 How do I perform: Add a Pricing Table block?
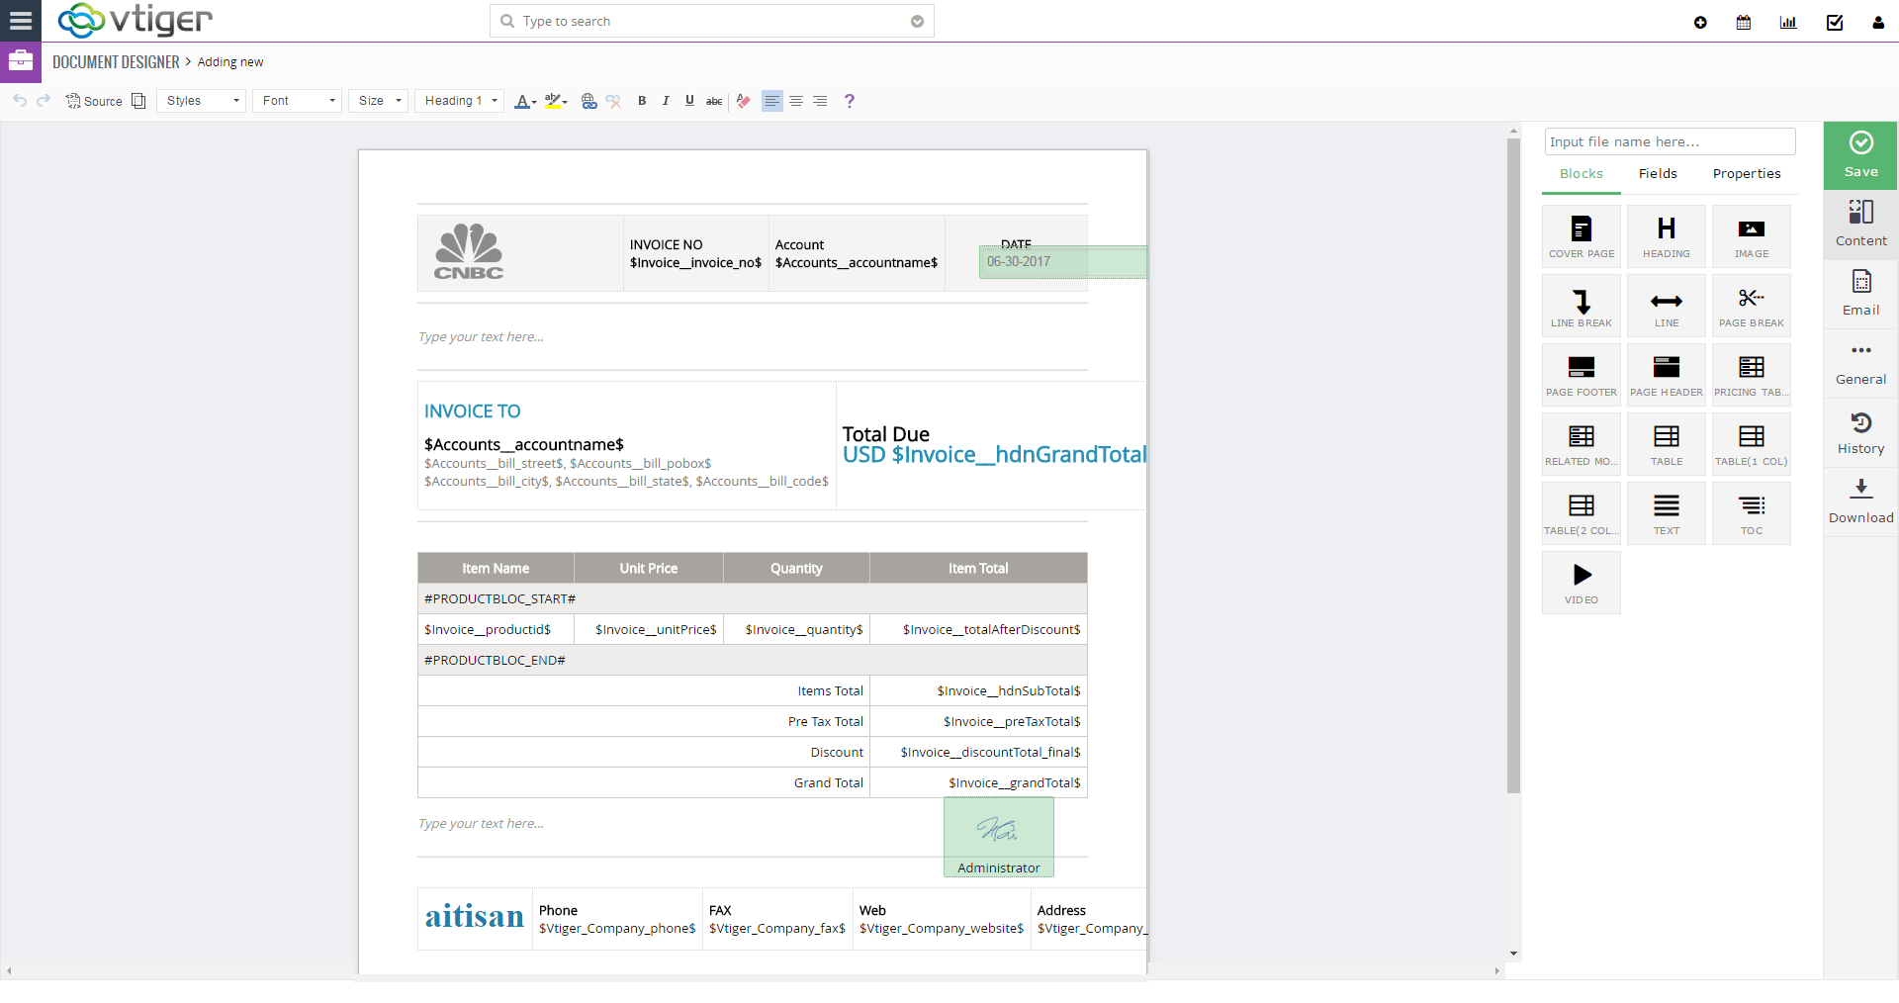click(x=1751, y=375)
